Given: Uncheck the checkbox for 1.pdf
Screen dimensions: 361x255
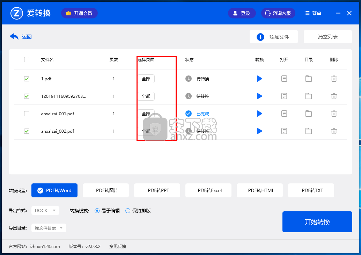Looking at the screenshot, I should coord(27,79).
